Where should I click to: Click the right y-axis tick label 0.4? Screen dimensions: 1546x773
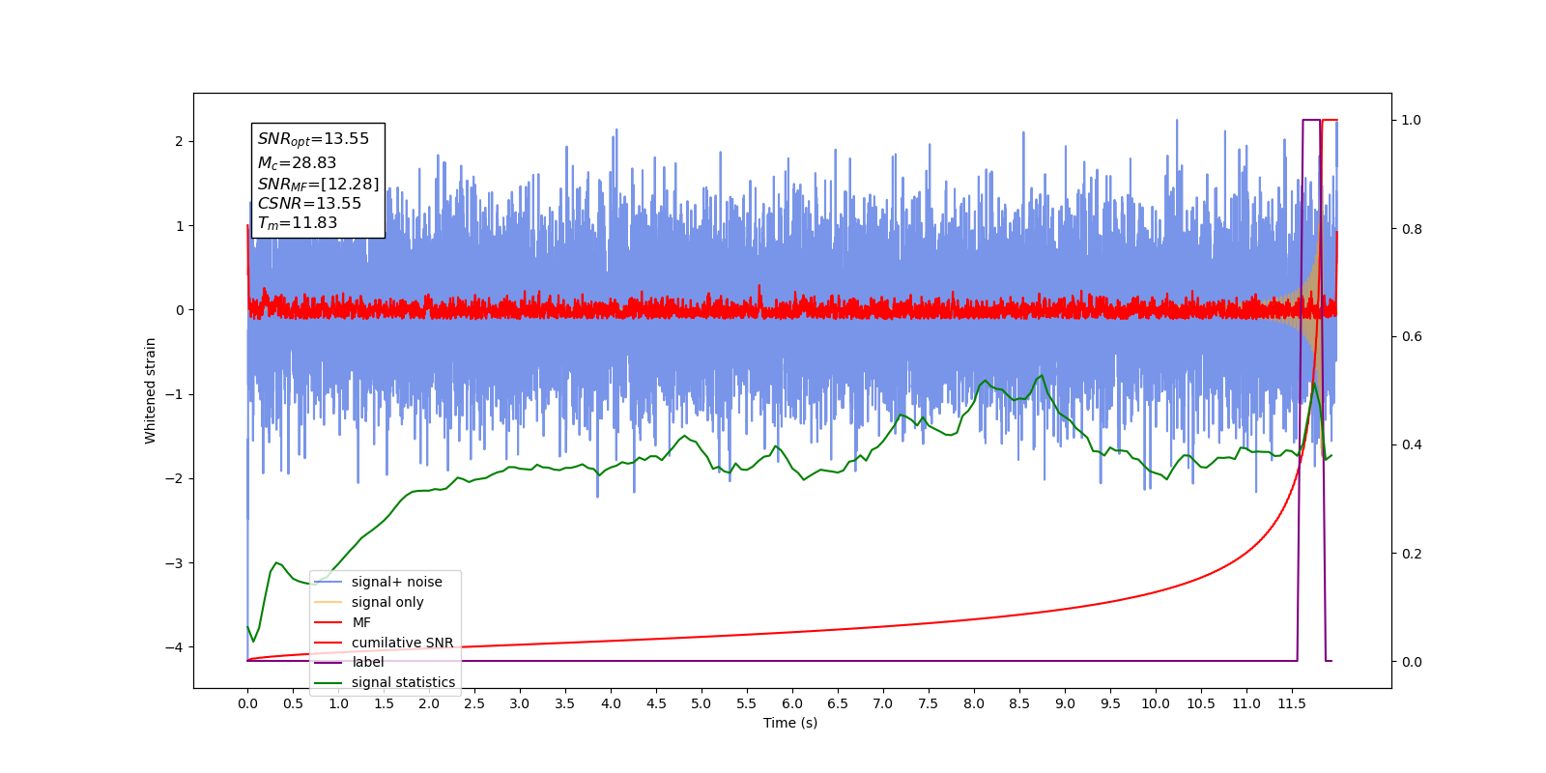[x=1412, y=445]
